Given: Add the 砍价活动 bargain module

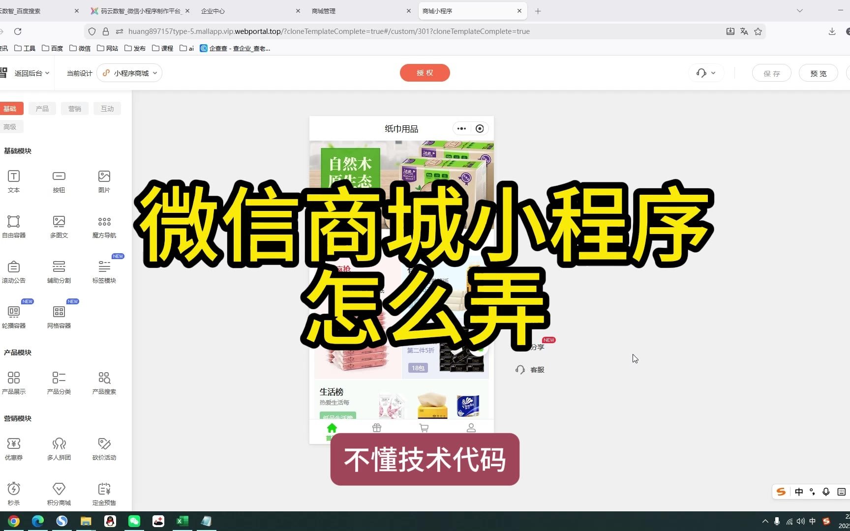Looking at the screenshot, I should (104, 449).
